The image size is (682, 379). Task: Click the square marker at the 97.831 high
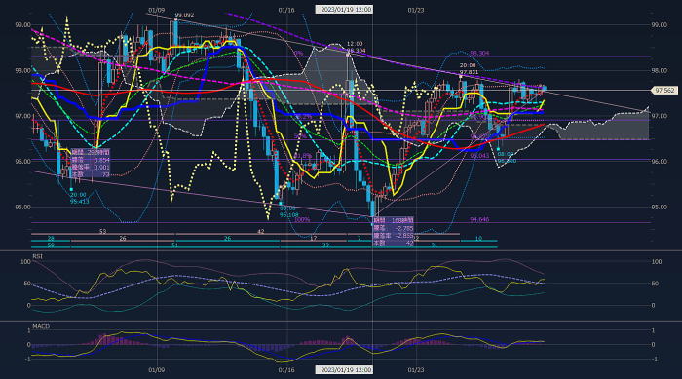click(x=460, y=77)
